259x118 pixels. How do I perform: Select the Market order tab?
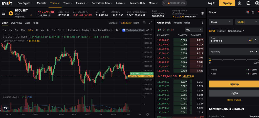(x=221, y=31)
